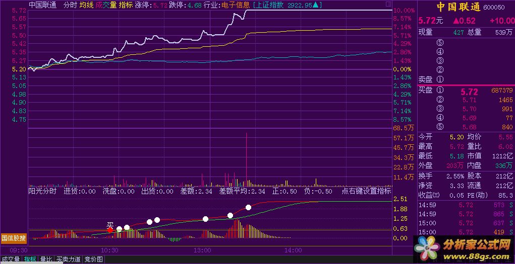Click the 外盘 value 203万
The height and width of the screenshot is (264, 515).
[456, 165]
